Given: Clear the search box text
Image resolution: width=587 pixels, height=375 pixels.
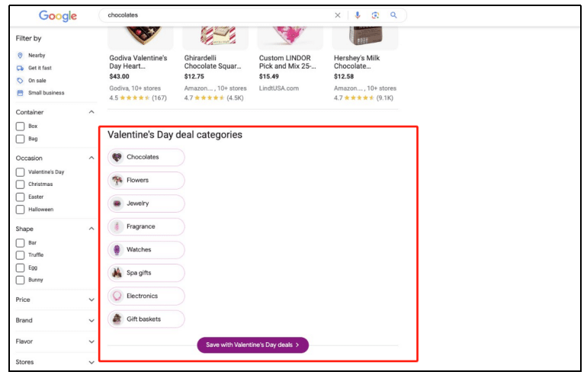Looking at the screenshot, I should coord(338,14).
